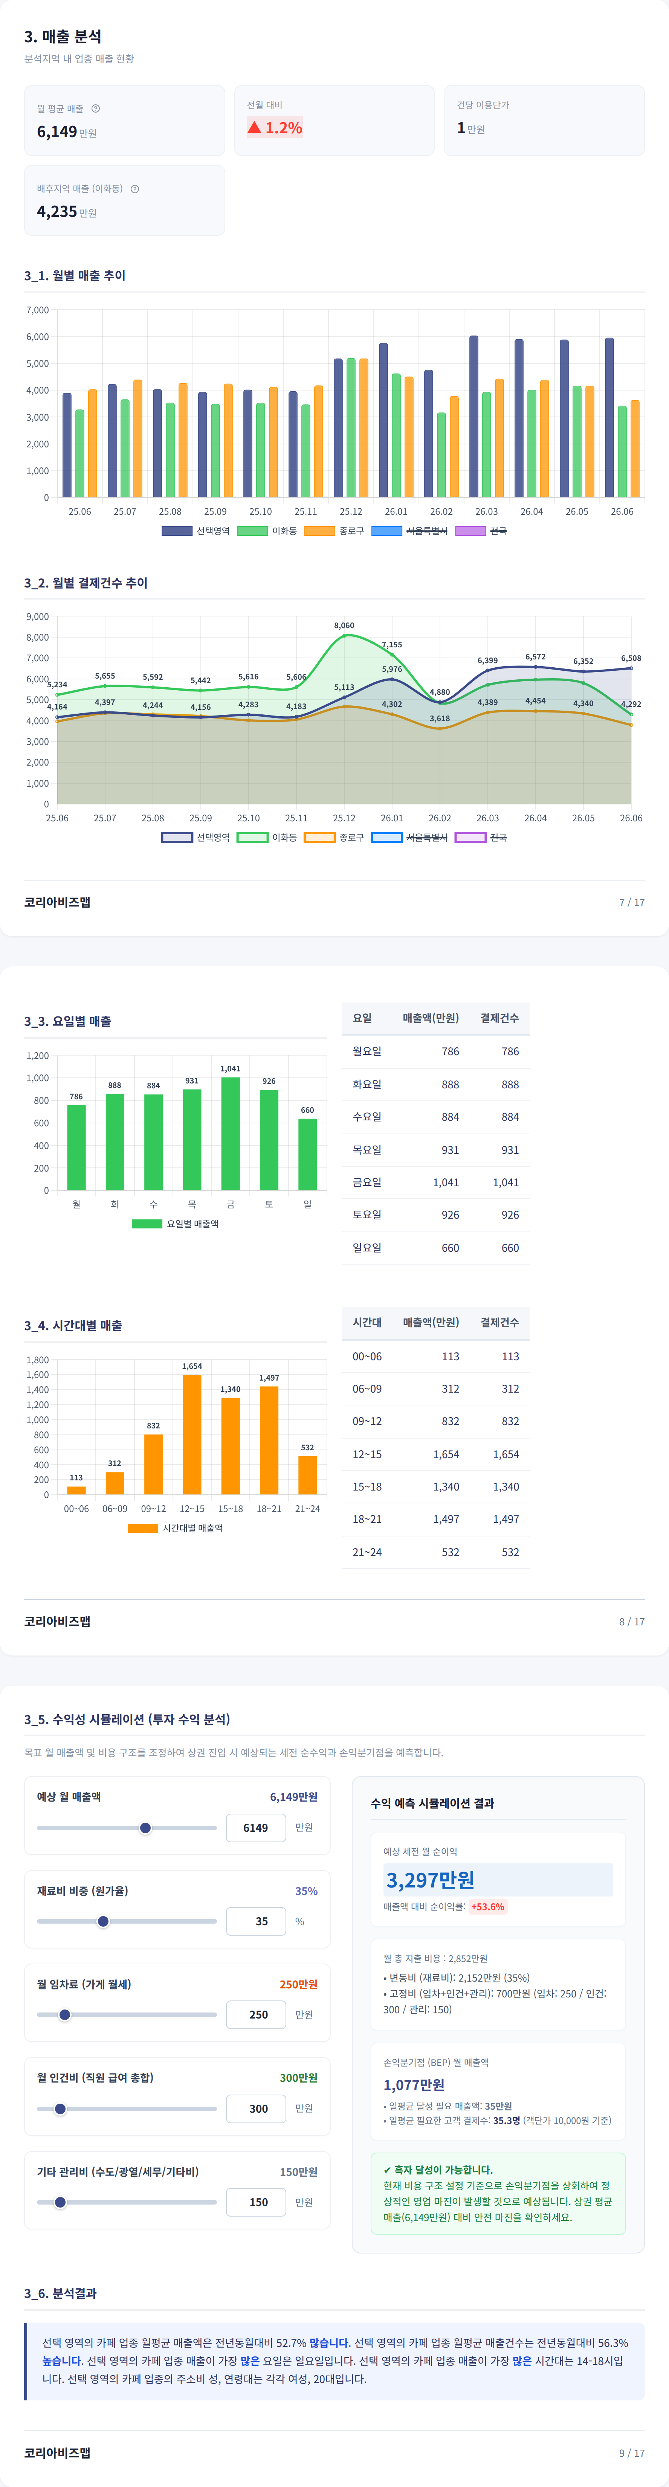Toggle 이화동 legend in 월별 결제건수 추이 chart
Viewport: 669px width, 2487px height.
point(267,837)
